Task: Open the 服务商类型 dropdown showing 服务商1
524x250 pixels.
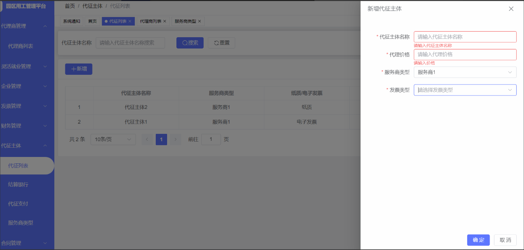Action: pyautogui.click(x=465, y=72)
